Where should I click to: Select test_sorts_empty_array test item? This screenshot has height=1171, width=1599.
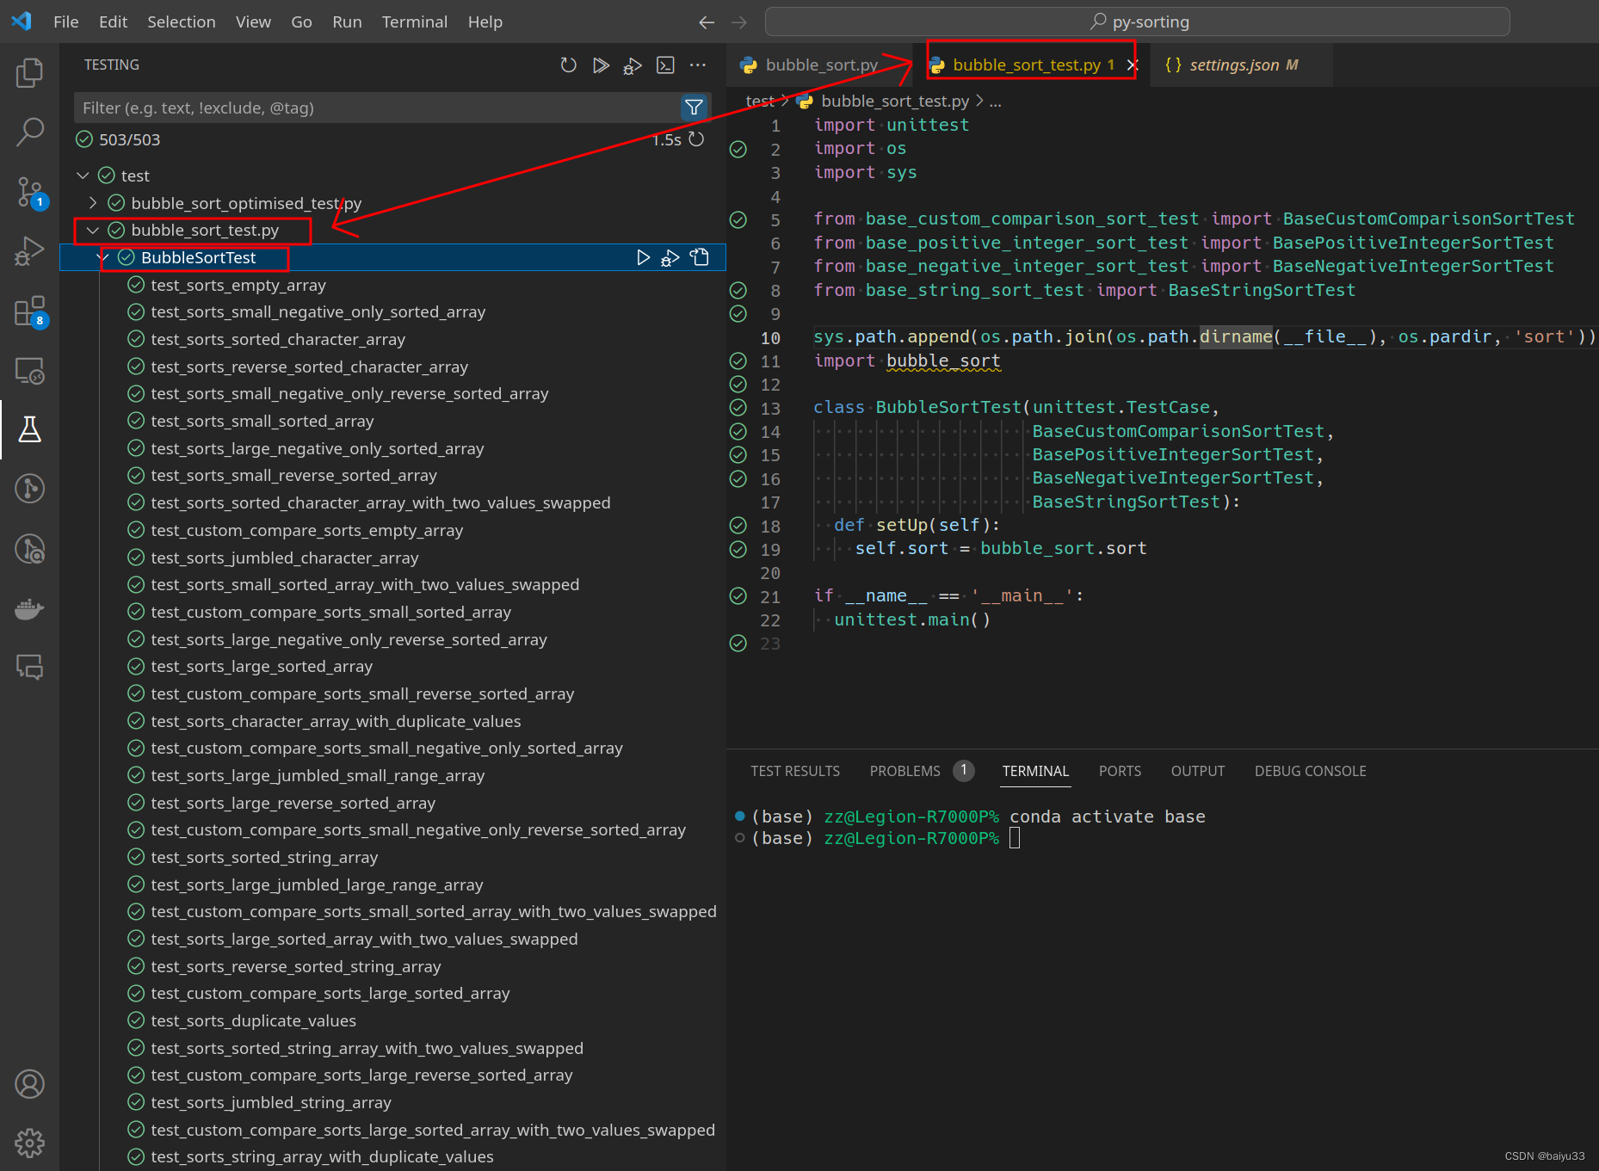238,285
